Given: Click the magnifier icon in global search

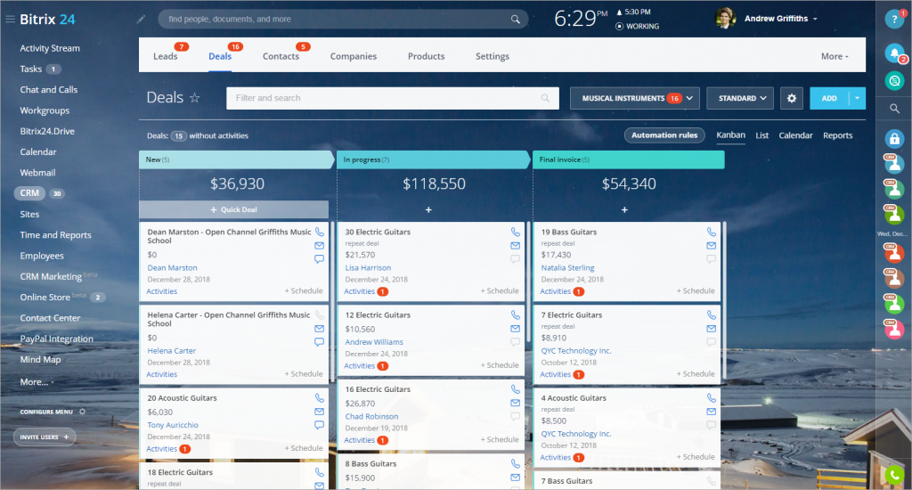Looking at the screenshot, I should (x=516, y=20).
